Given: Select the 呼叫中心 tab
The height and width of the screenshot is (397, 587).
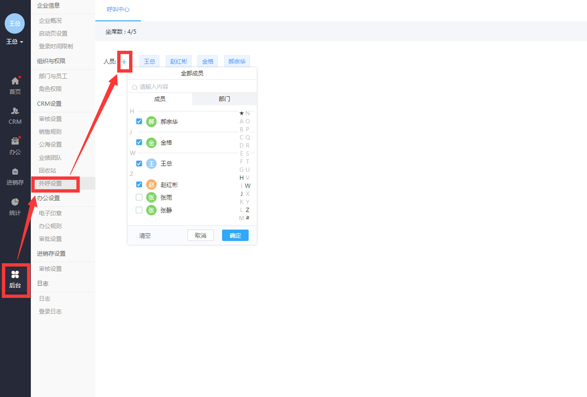Looking at the screenshot, I should (x=118, y=9).
